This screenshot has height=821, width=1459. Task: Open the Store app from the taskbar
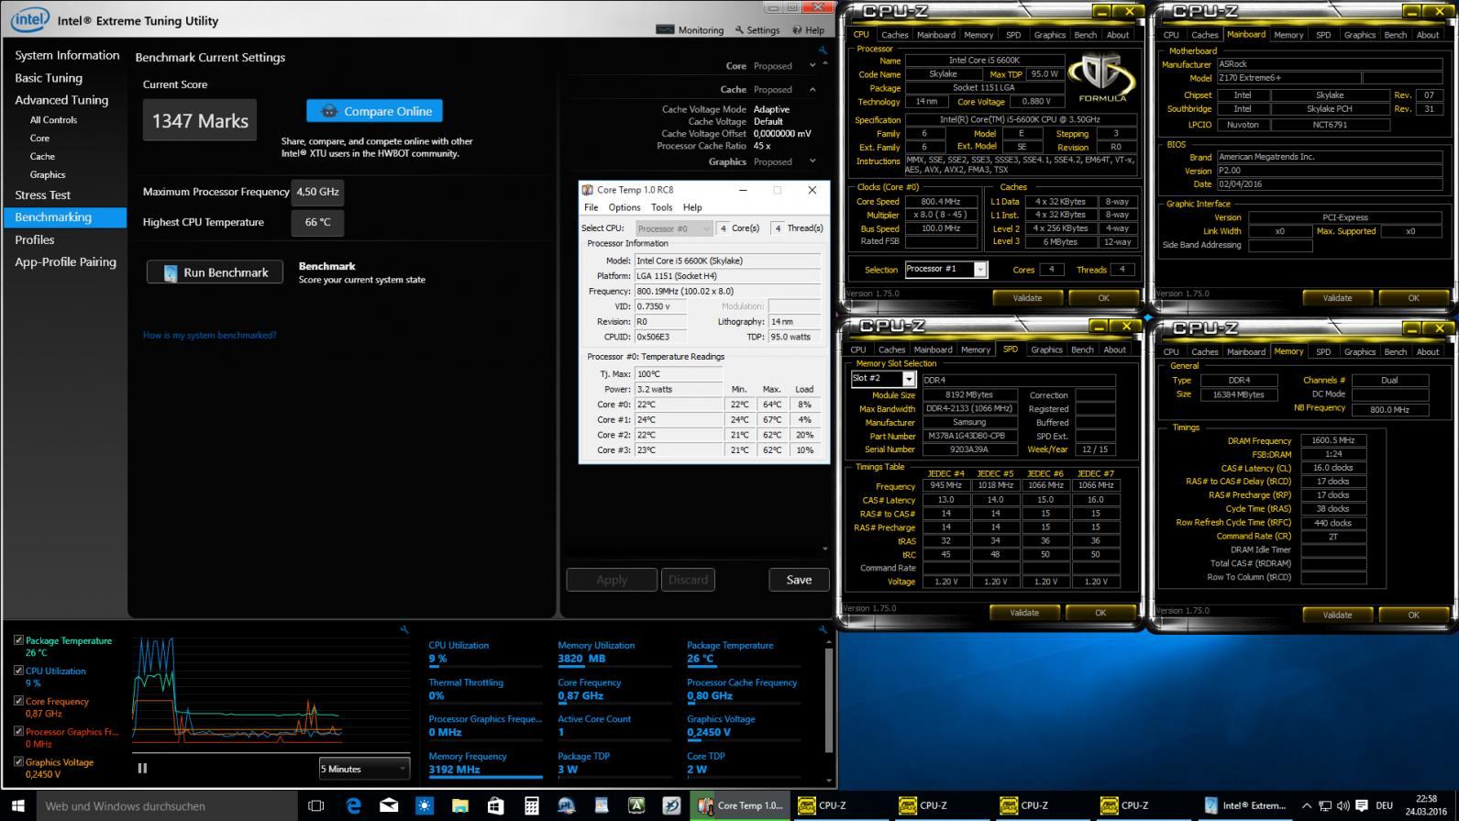(495, 805)
